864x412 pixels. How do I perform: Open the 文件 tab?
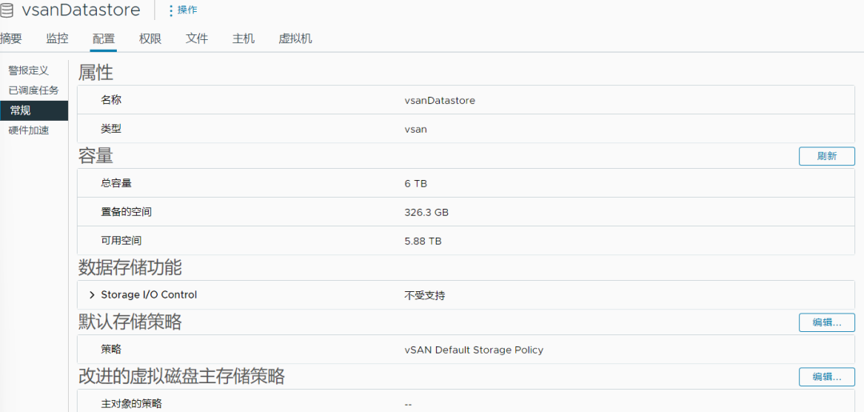point(197,38)
